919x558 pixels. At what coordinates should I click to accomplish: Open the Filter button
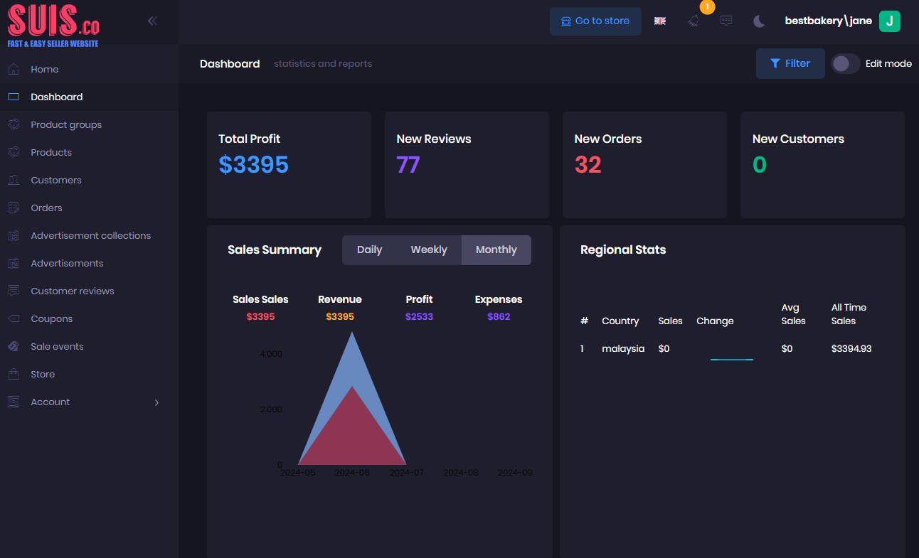[790, 64]
